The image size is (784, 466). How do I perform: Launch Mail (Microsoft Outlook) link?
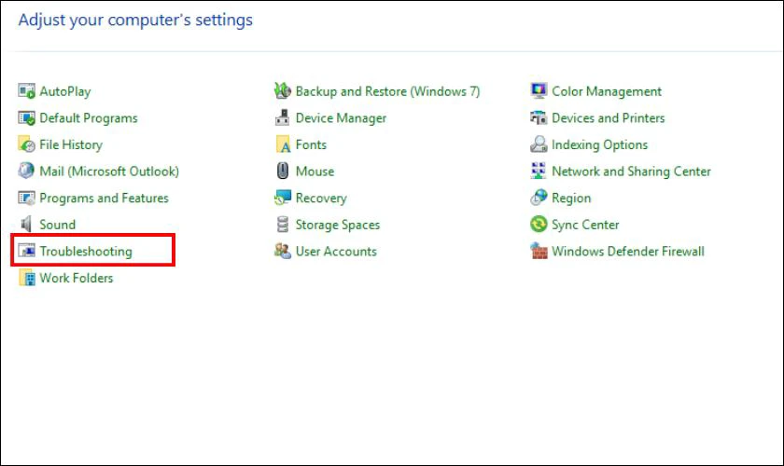point(109,171)
